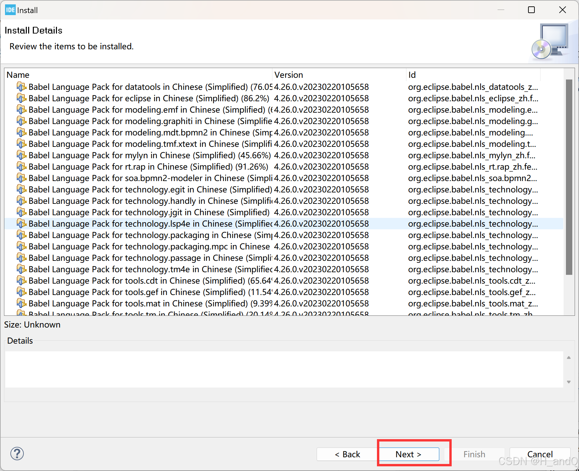
Task: Click the Details pane scroll up arrow
Action: click(x=569, y=358)
